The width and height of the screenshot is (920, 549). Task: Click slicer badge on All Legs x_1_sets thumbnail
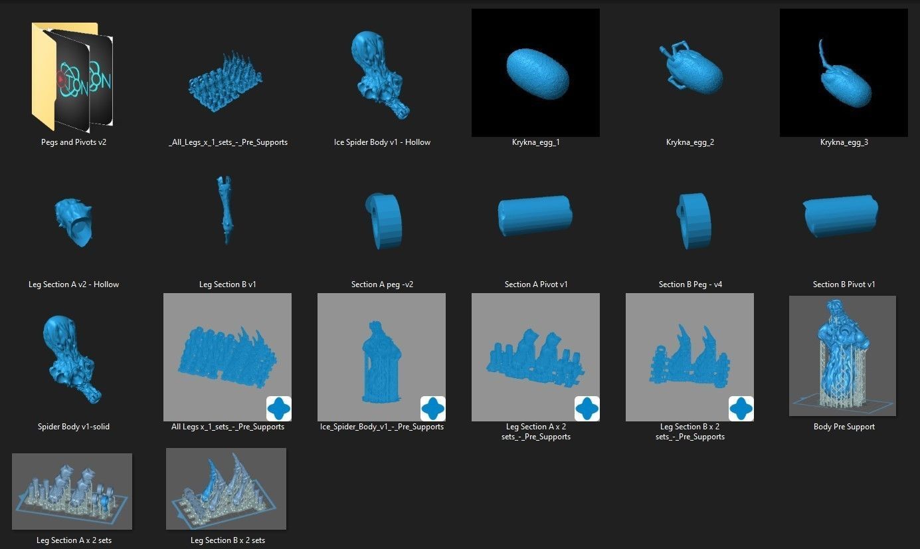[x=279, y=409]
